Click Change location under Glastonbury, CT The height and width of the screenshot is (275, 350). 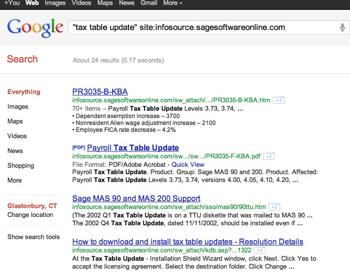(x=30, y=215)
